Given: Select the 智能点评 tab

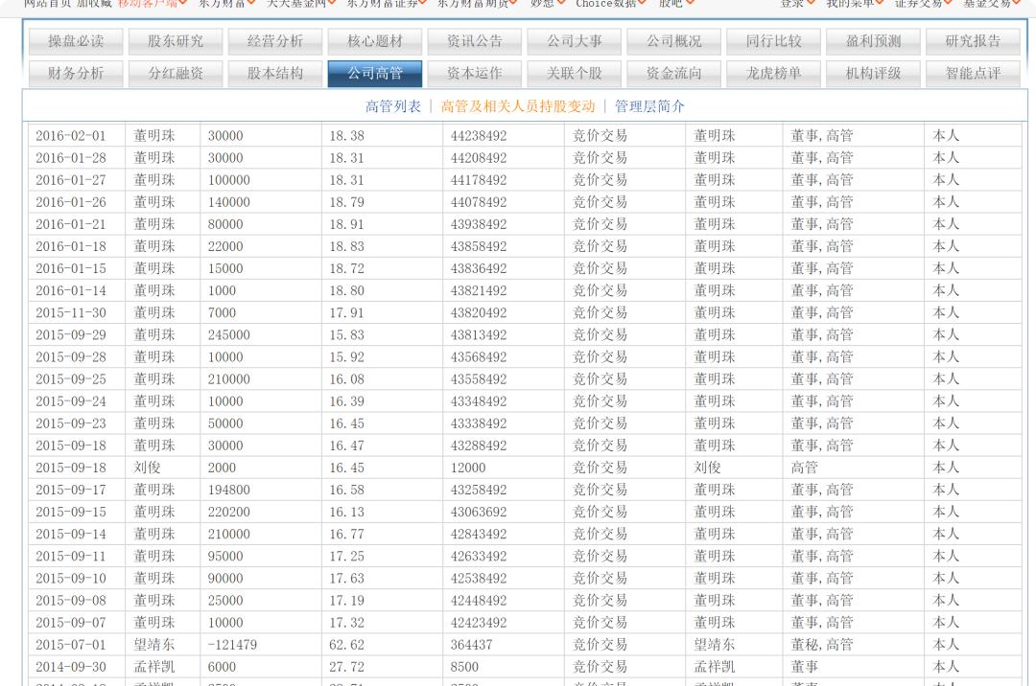Looking at the screenshot, I should (974, 73).
